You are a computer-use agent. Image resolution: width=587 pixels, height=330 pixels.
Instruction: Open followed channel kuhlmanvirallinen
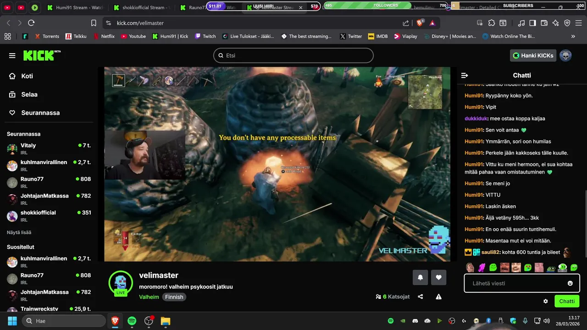49,165
